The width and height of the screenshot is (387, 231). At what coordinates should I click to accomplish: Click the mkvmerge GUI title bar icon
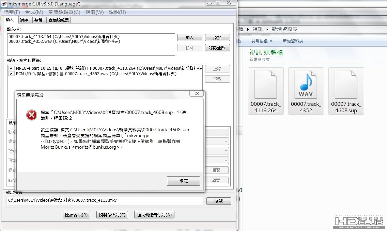[4, 4]
